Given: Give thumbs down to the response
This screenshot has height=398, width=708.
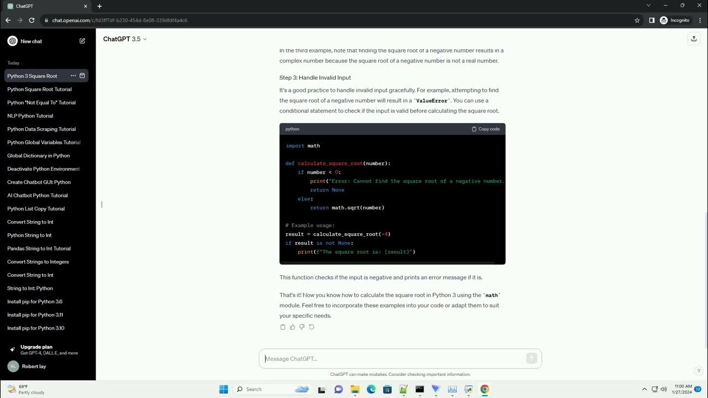Looking at the screenshot, I should 301,327.
